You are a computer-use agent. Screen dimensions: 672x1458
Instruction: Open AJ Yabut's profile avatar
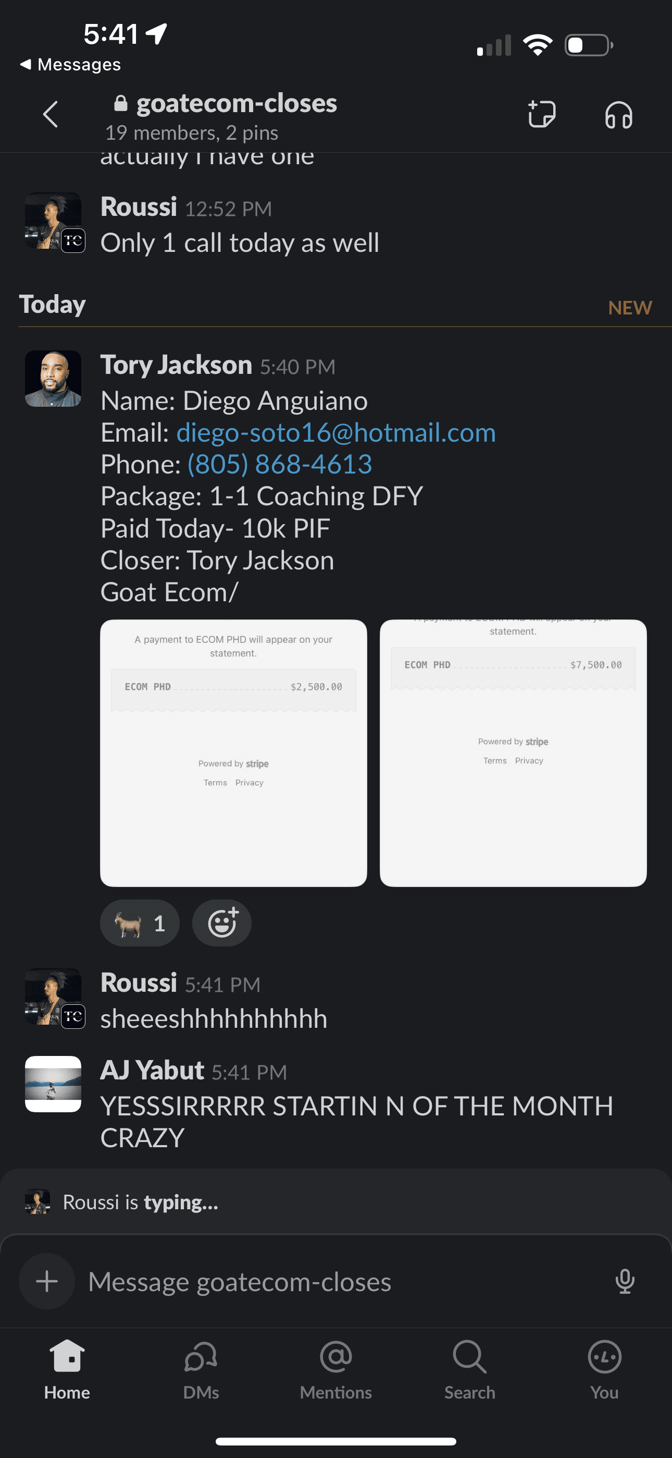[53, 1084]
